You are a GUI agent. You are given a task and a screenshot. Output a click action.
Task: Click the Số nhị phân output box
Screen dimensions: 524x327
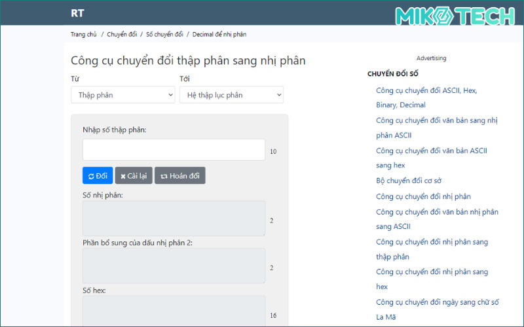pos(174,218)
